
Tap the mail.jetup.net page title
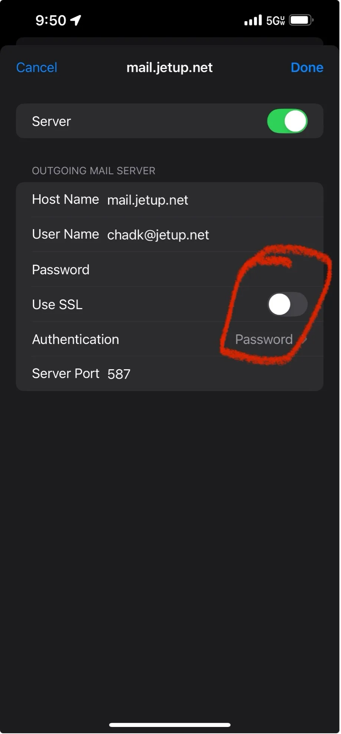pyautogui.click(x=170, y=67)
